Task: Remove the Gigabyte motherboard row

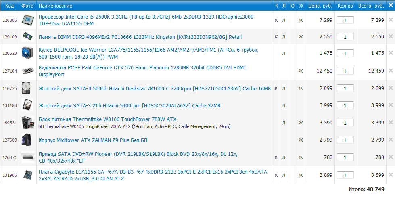Action: click(390, 175)
